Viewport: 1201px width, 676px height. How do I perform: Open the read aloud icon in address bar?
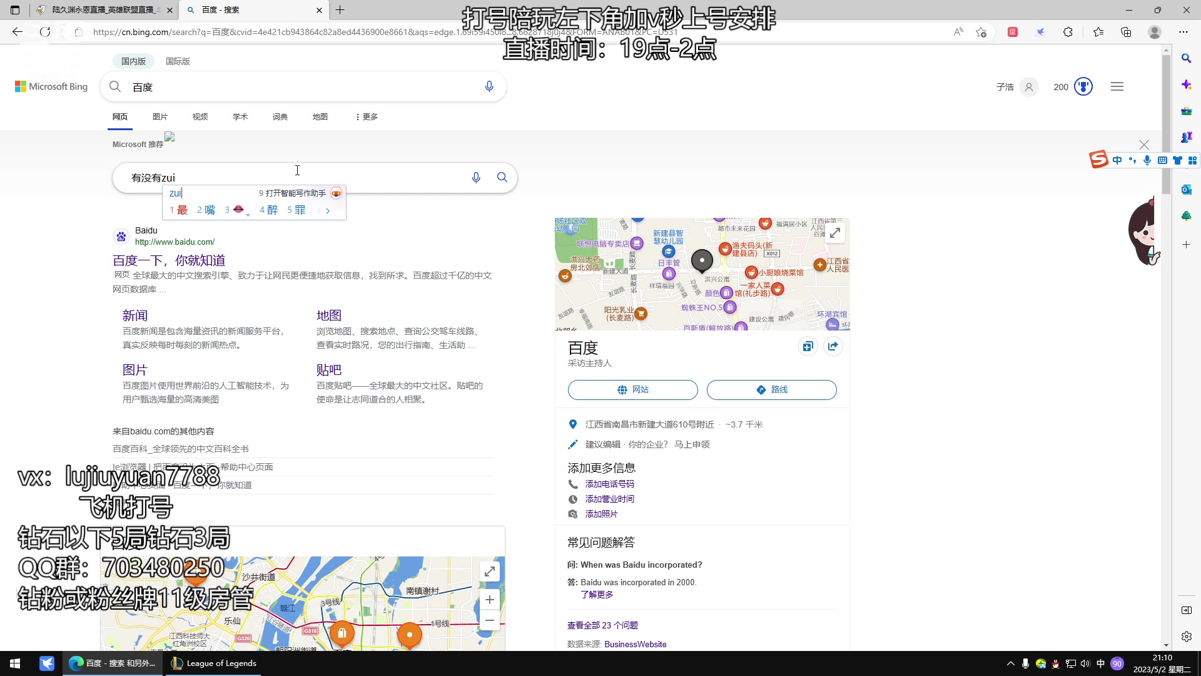pos(958,32)
